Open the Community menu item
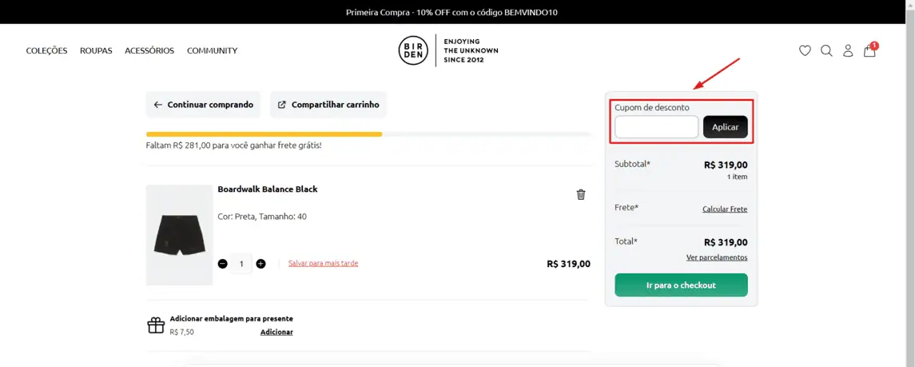915x367 pixels. tap(212, 50)
